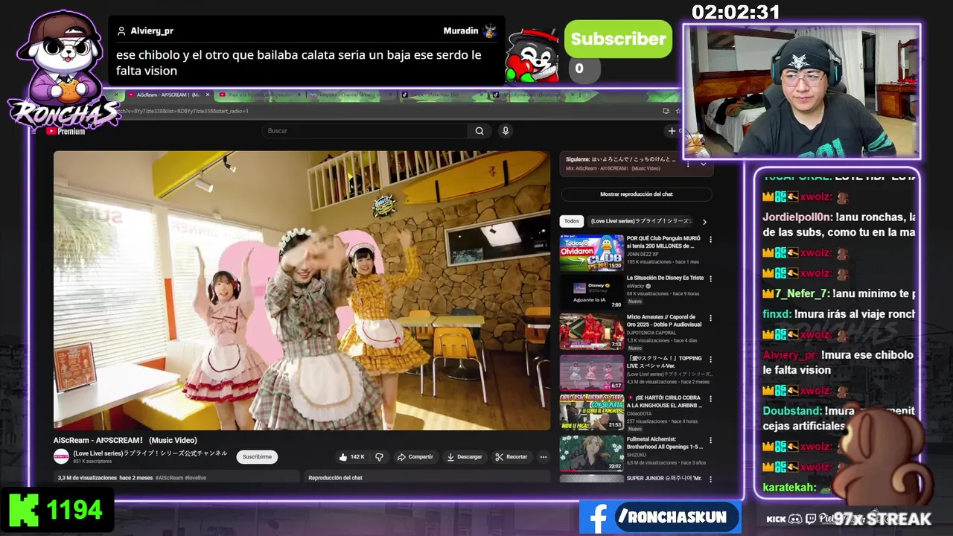The width and height of the screenshot is (953, 536).
Task: Click the streamer webcam overlay
Action: click(802, 92)
